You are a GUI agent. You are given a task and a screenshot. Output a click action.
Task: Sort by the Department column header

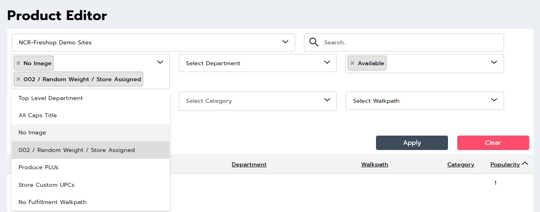(249, 164)
